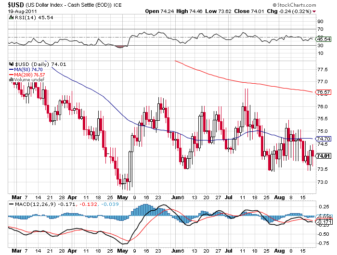
Task: Click the candlestick icon beside $USD (Daily)
Action: (x=12, y=64)
